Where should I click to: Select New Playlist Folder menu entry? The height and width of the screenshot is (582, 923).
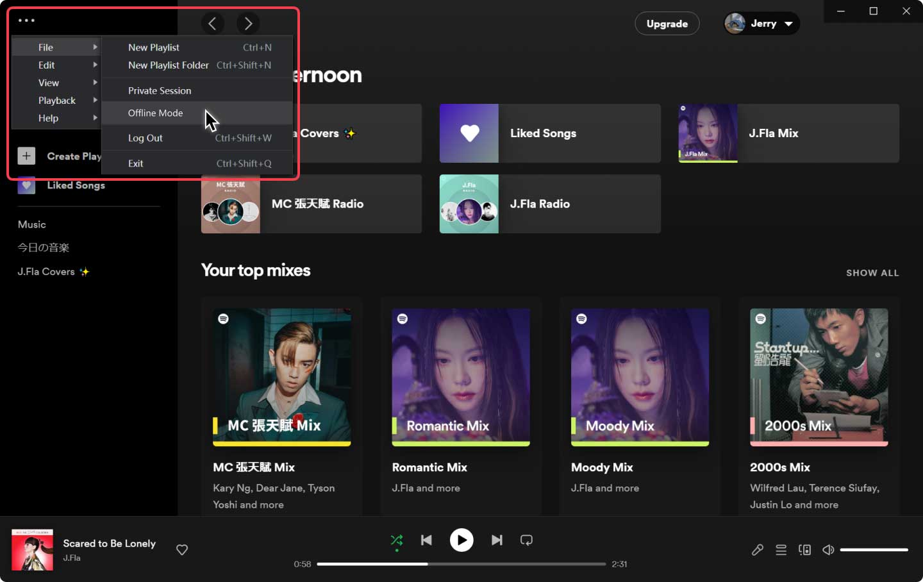coord(197,65)
